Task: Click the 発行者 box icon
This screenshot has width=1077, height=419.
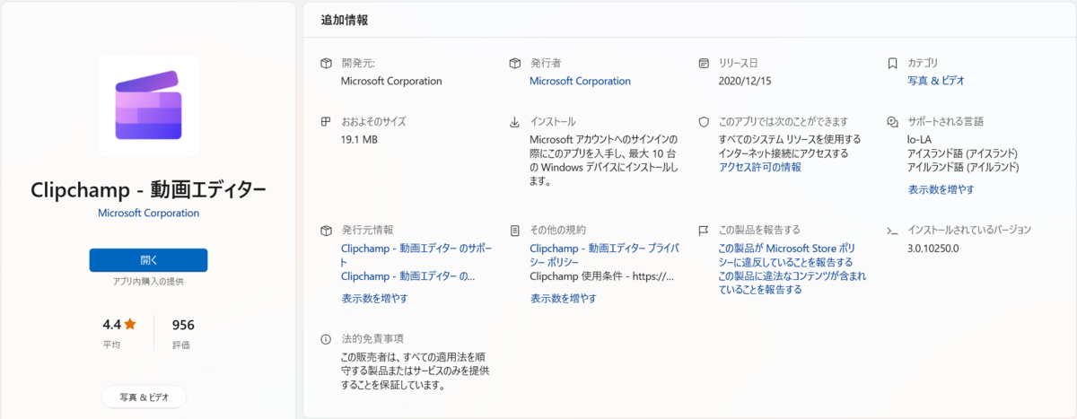Action: (515, 64)
